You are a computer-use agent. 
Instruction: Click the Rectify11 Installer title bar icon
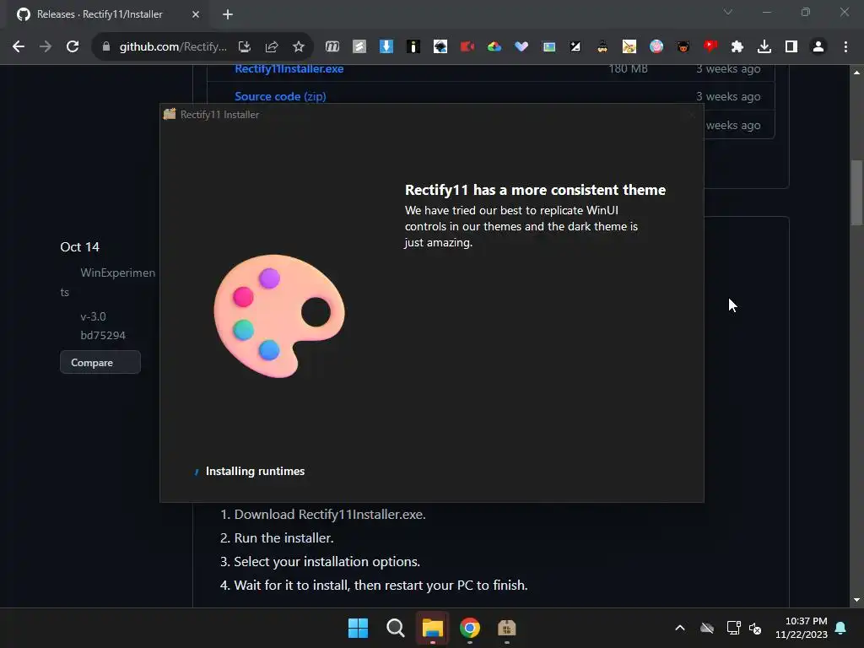(170, 114)
